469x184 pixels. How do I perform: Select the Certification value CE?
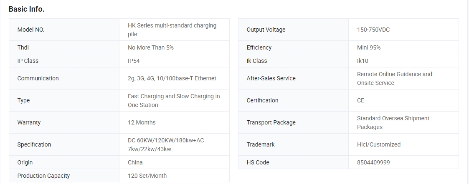point(360,100)
